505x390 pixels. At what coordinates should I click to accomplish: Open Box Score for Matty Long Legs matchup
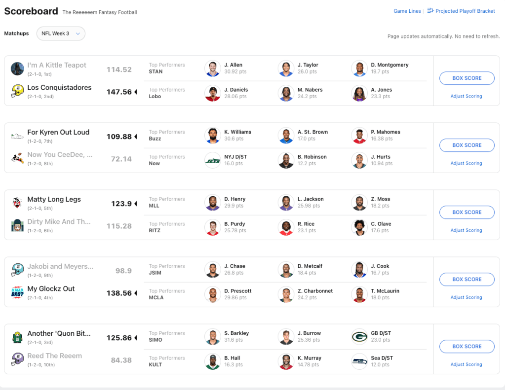[x=466, y=213]
